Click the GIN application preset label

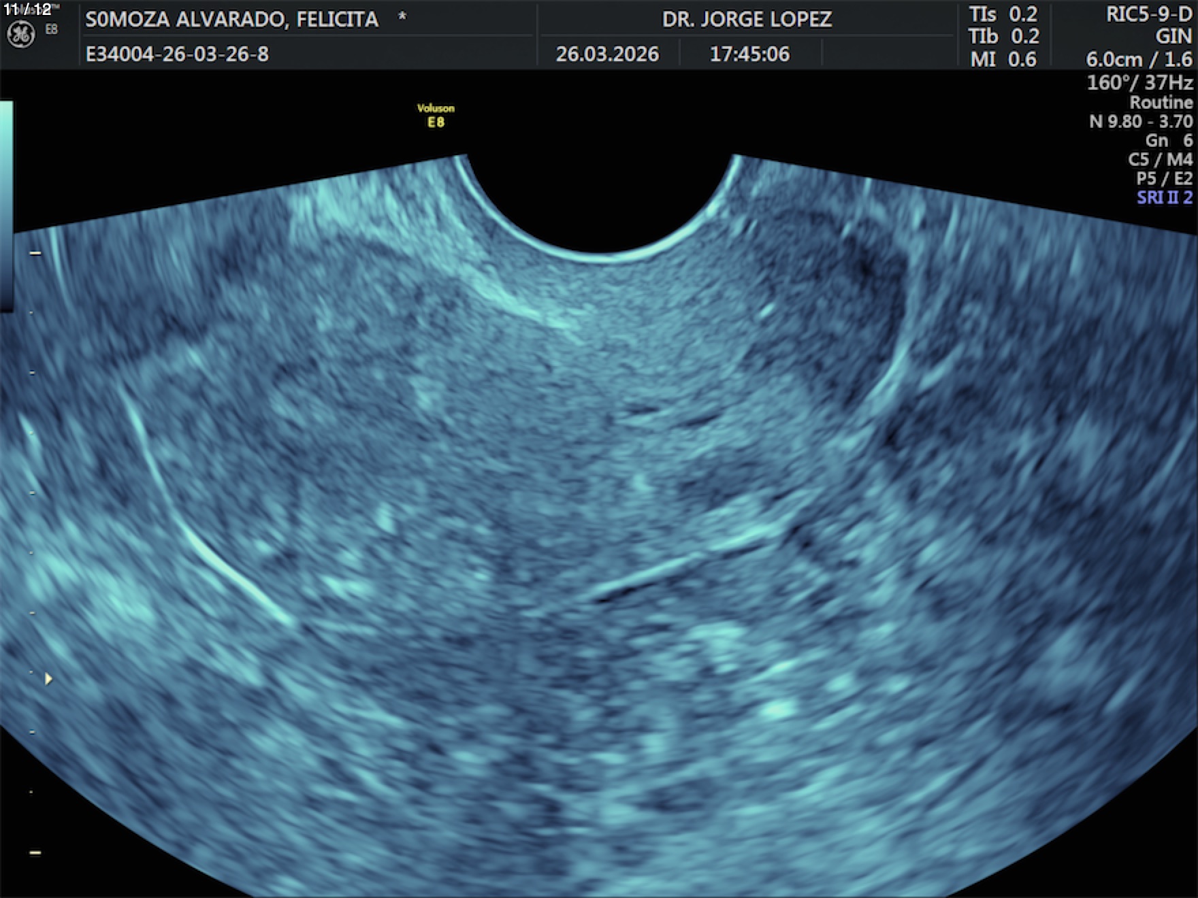pos(1173,37)
